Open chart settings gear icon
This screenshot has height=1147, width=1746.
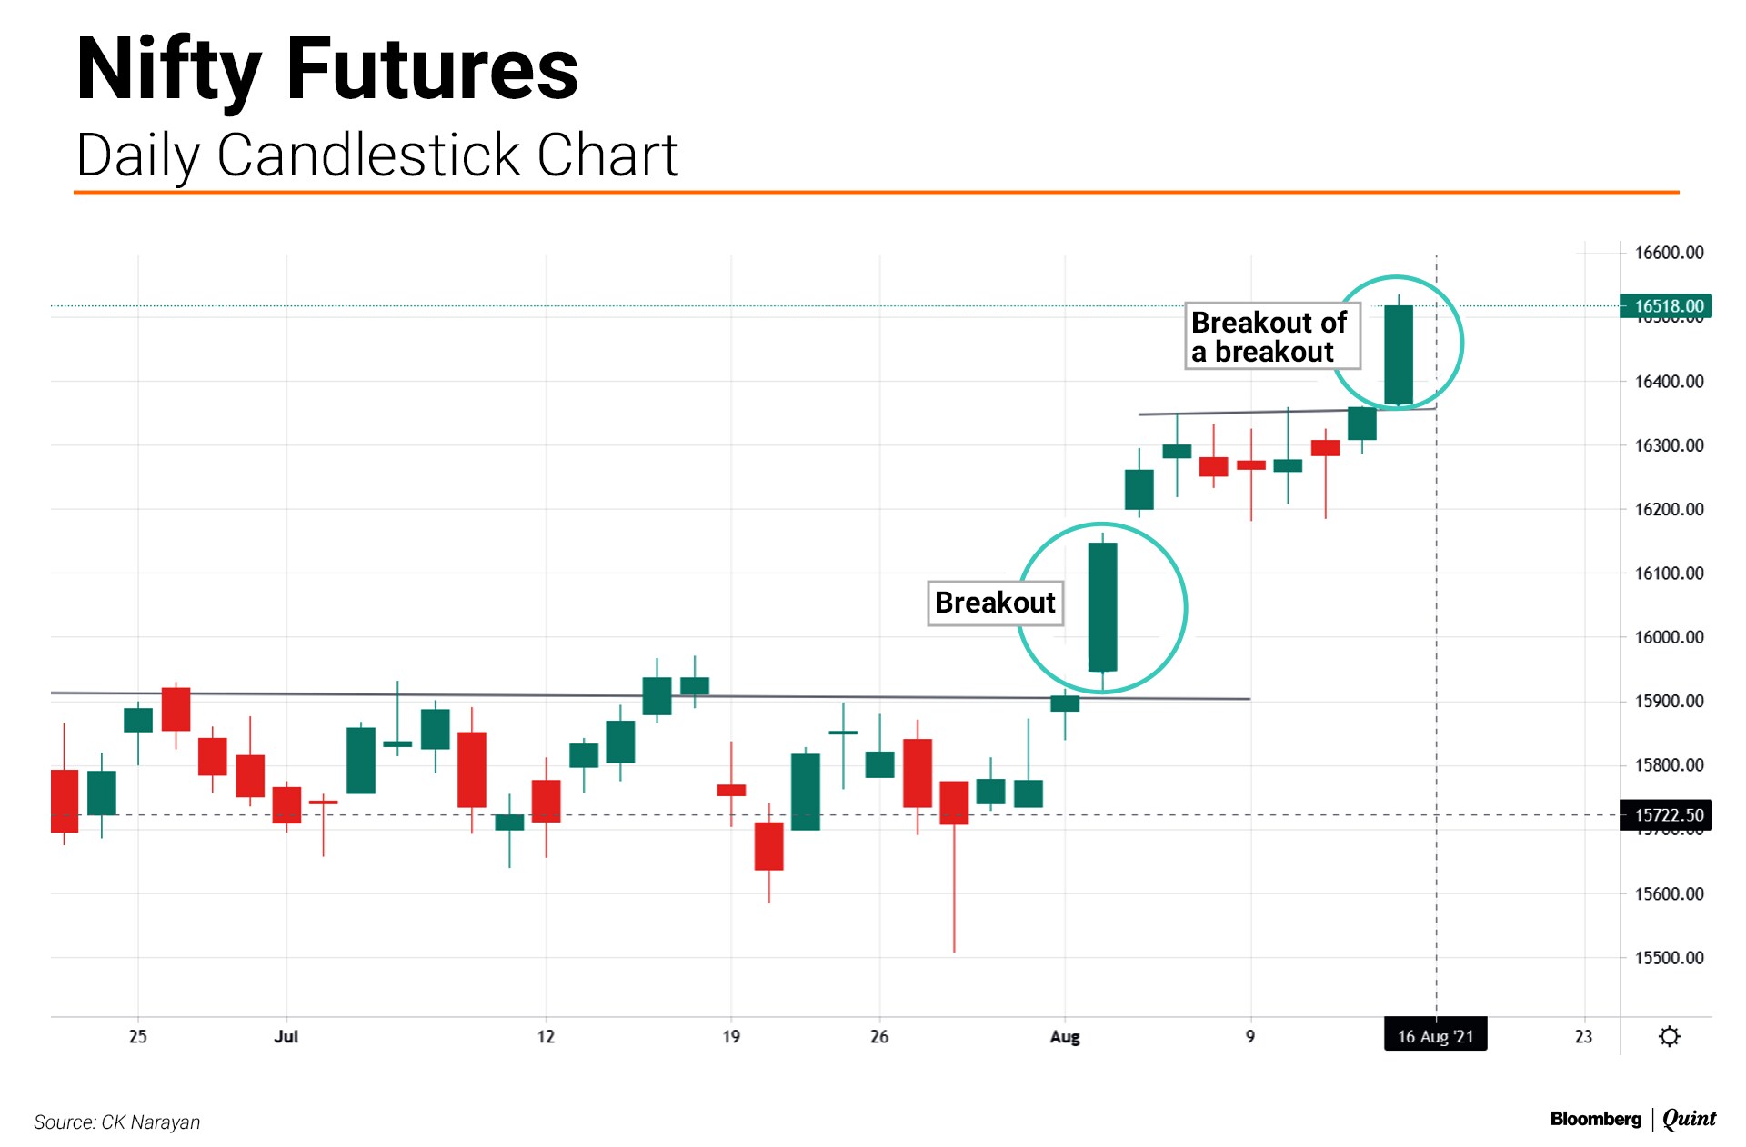(1669, 1036)
